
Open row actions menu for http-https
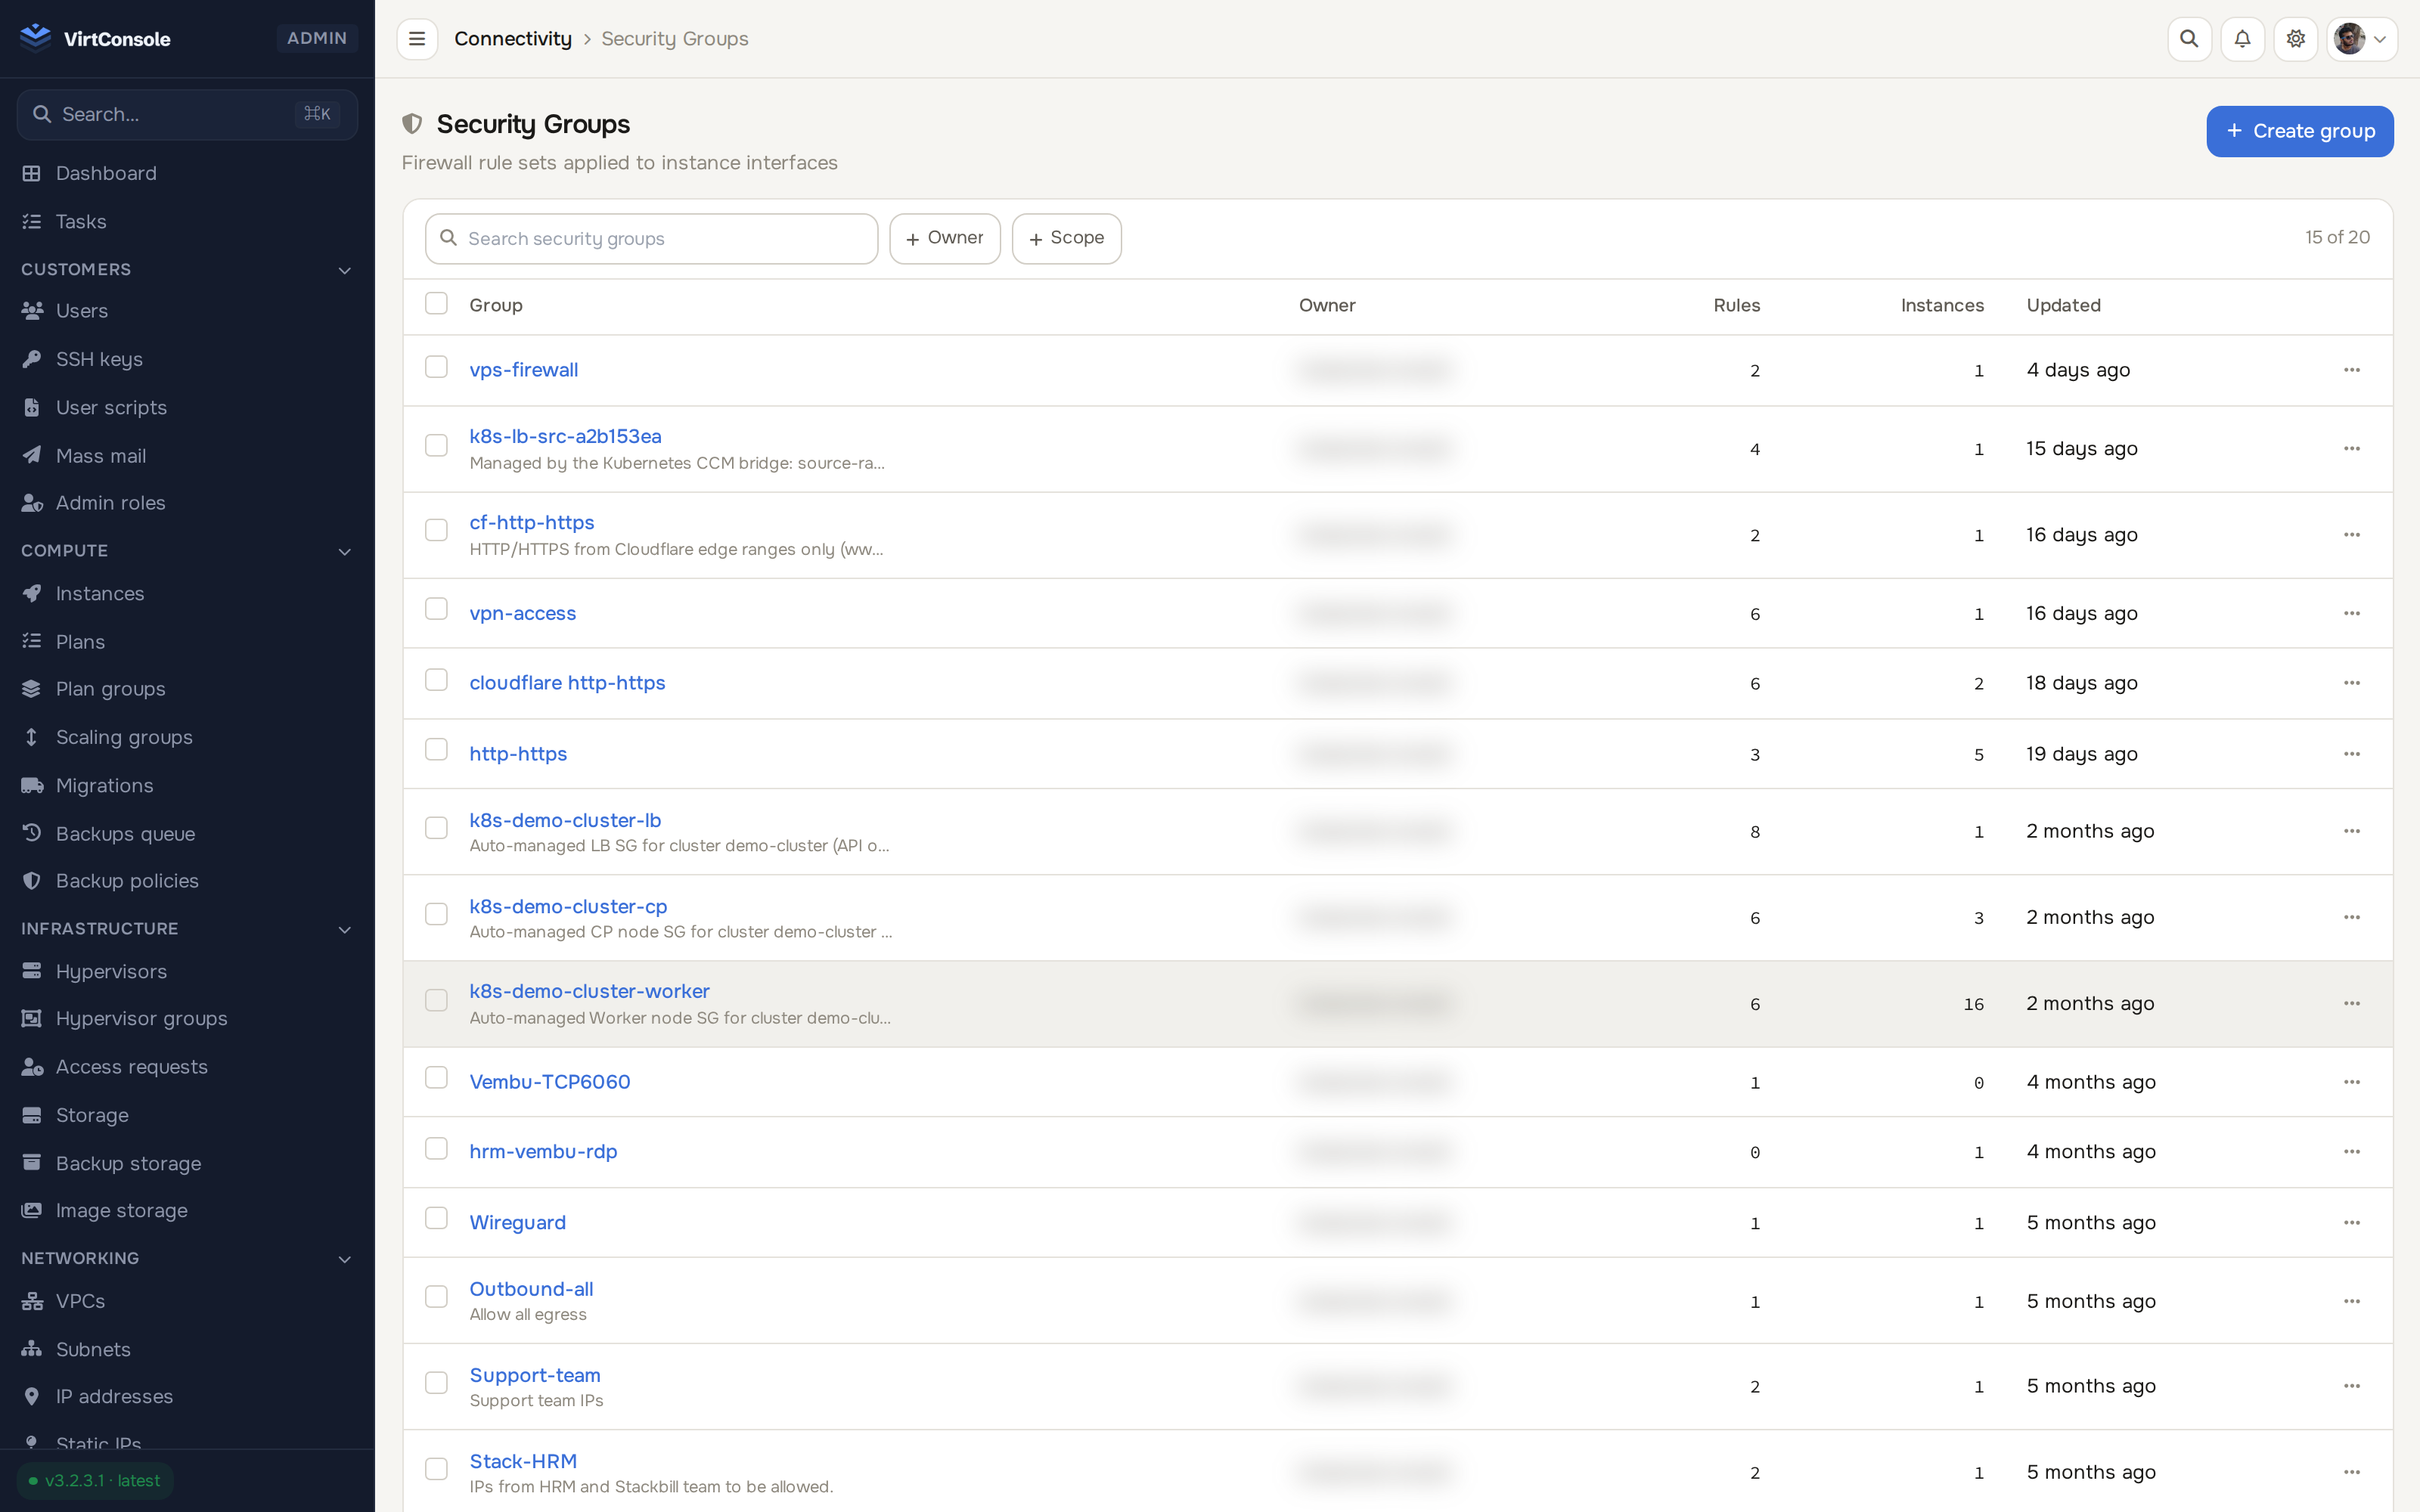pyautogui.click(x=2351, y=754)
